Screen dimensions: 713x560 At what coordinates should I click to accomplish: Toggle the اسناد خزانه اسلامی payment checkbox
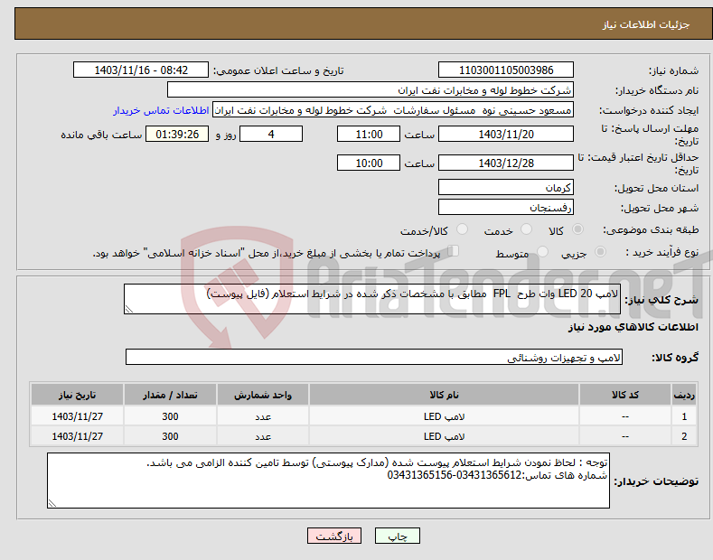point(454,251)
